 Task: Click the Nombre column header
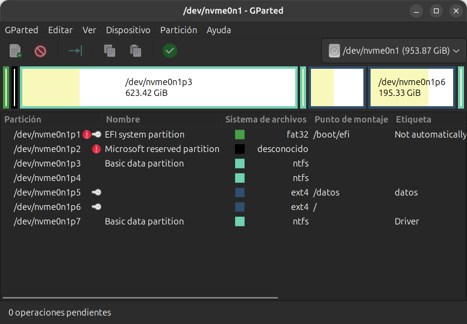(x=161, y=119)
